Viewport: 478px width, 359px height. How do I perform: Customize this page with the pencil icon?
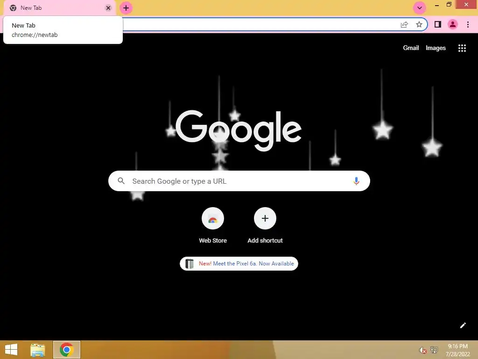pyautogui.click(x=463, y=325)
